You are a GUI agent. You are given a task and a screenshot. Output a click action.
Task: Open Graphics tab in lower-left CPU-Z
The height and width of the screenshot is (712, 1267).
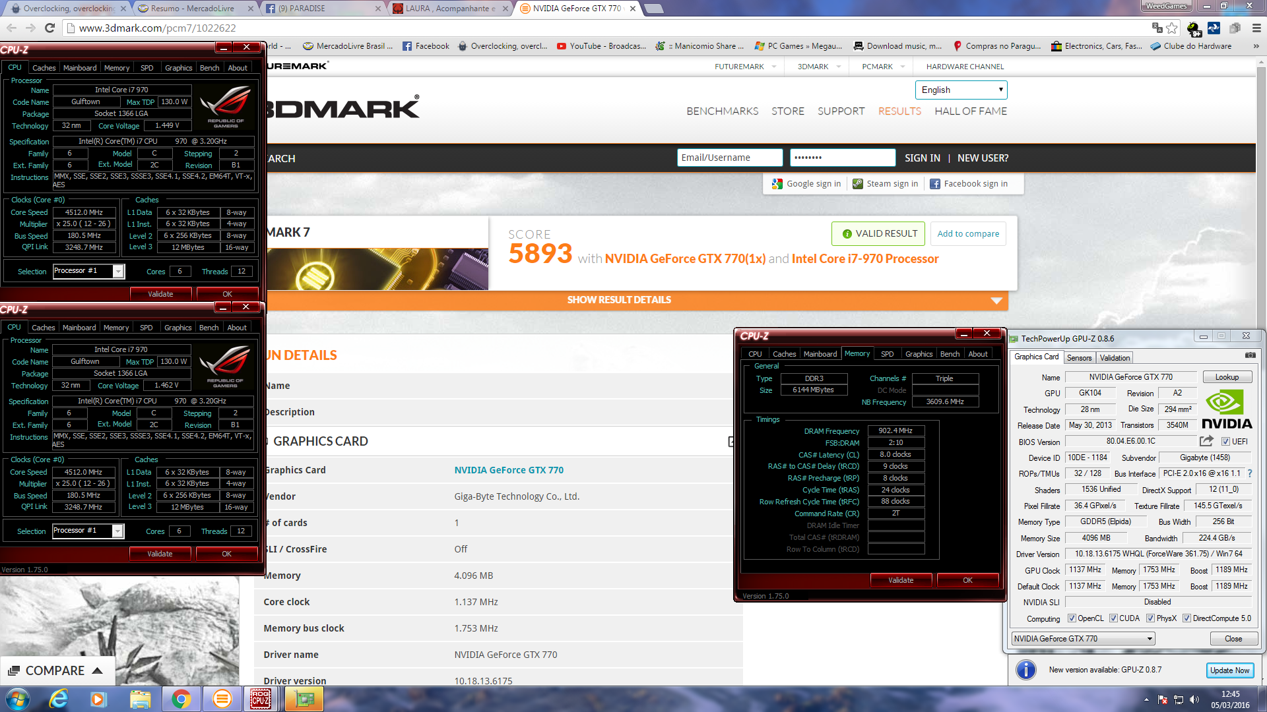[x=178, y=328]
